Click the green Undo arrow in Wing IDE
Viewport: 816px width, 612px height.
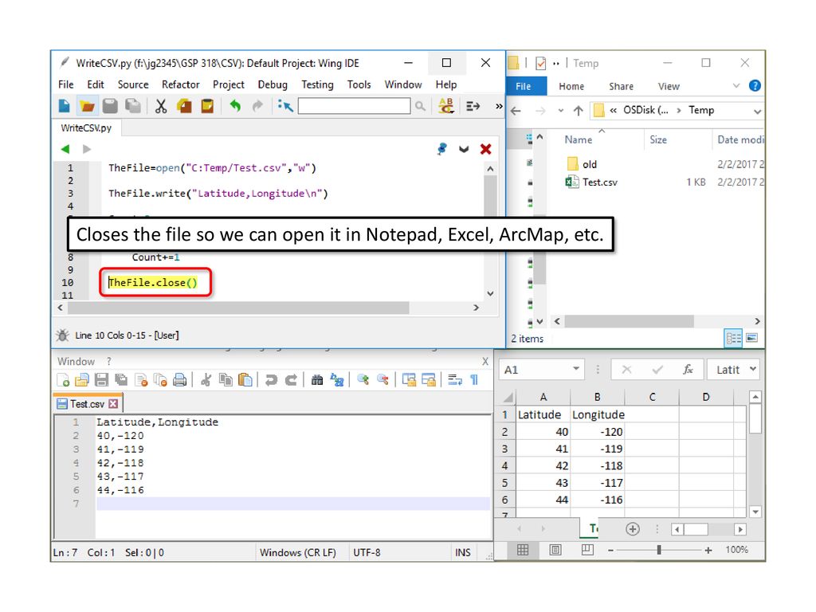[x=235, y=106]
